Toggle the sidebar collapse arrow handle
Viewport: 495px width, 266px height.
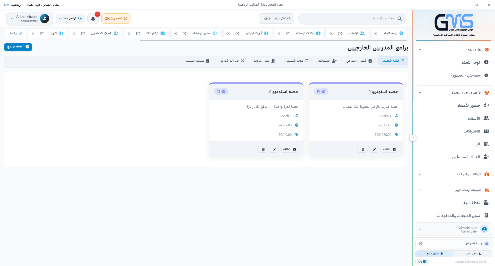pos(413,138)
